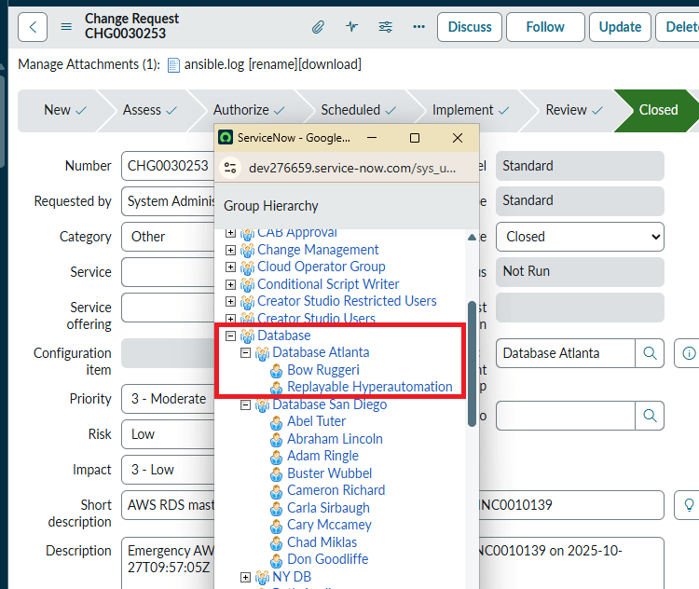Click the rename link for ansible.log
The image size is (699, 589).
tap(273, 64)
